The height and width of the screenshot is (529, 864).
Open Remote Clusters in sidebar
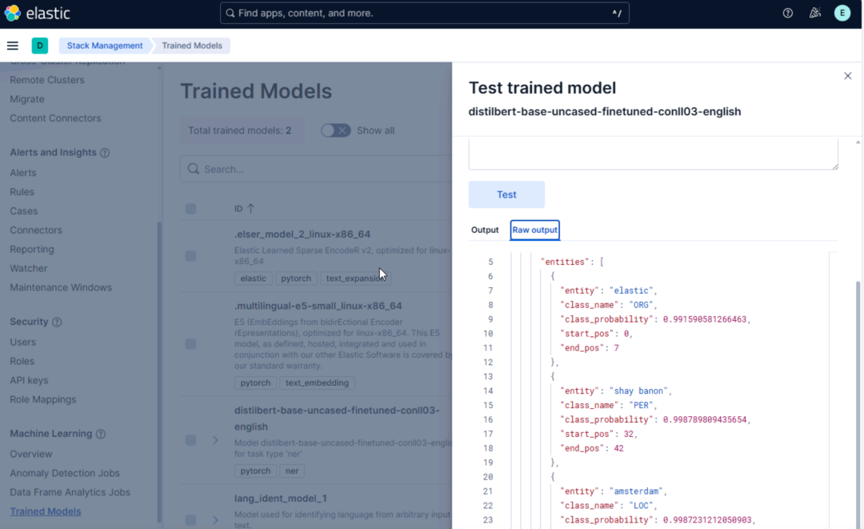coord(47,80)
